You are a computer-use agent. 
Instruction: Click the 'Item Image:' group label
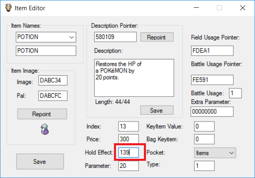pyautogui.click(x=25, y=71)
